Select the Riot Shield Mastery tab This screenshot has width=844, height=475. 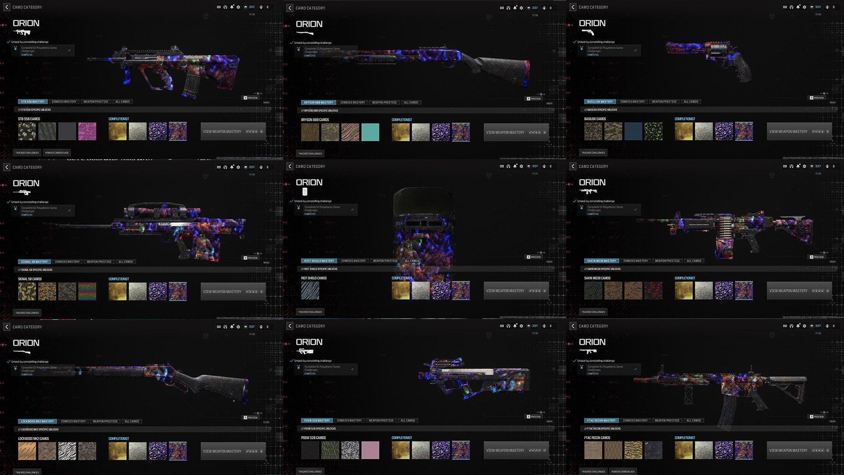319,261
